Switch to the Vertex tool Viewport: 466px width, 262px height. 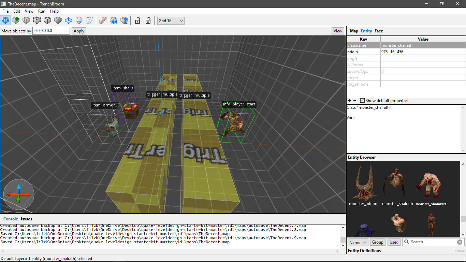tap(37, 20)
